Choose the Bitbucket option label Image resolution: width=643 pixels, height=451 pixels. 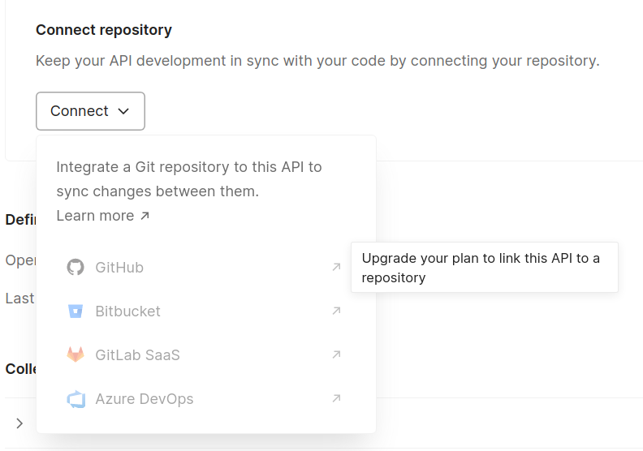127,311
